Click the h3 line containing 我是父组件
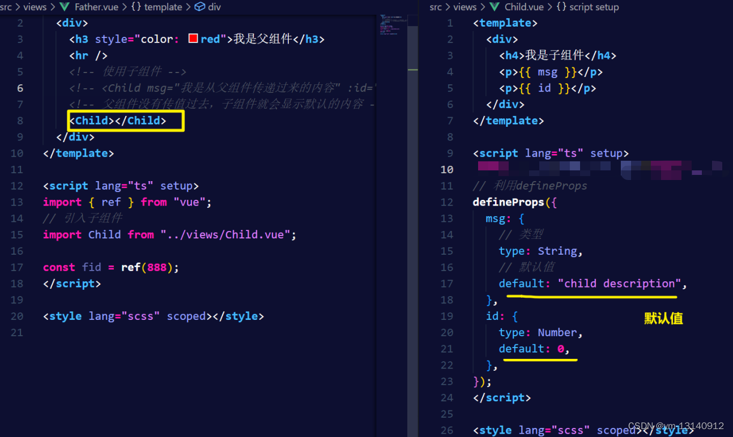Viewport: 733px width, 437px height. [x=197, y=39]
